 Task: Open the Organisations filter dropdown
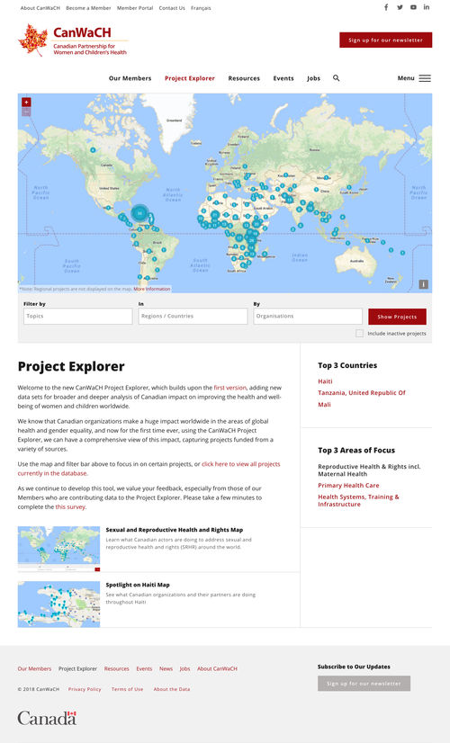pos(308,317)
